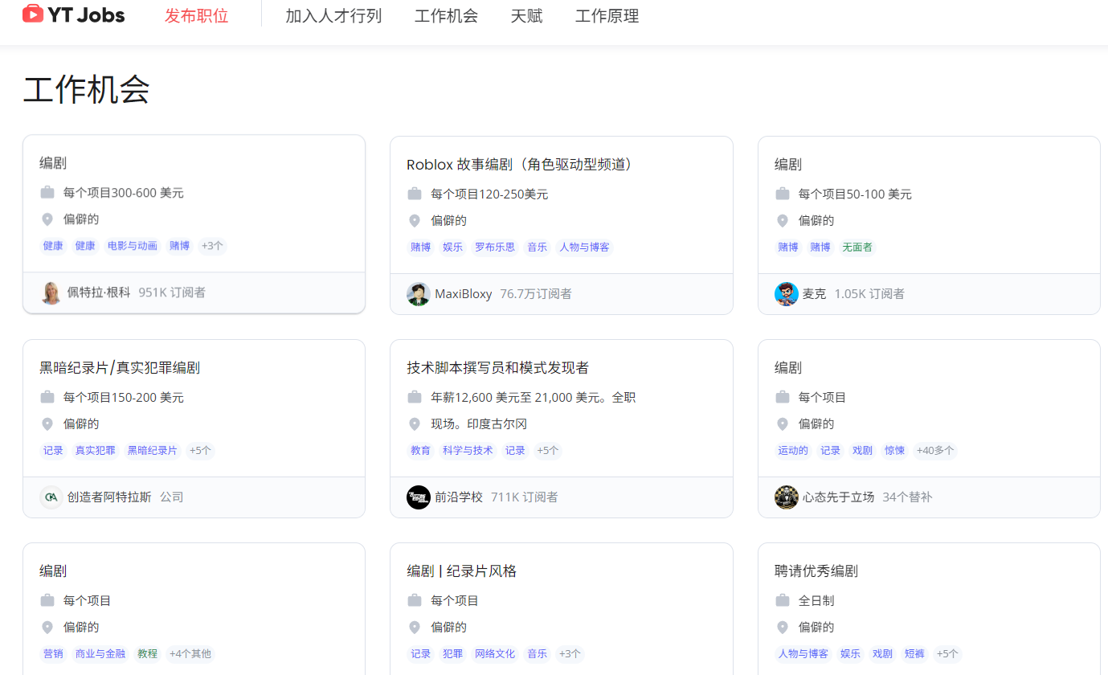Image resolution: width=1108 pixels, height=675 pixels.
Task: Select green 无面者 tag
Action: coord(857,247)
